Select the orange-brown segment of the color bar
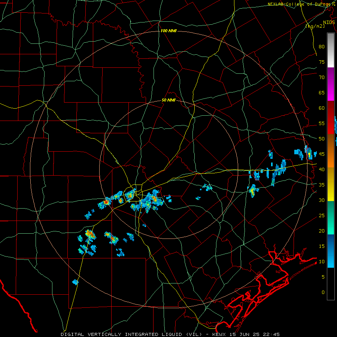337x337 pixels. click(x=331, y=151)
